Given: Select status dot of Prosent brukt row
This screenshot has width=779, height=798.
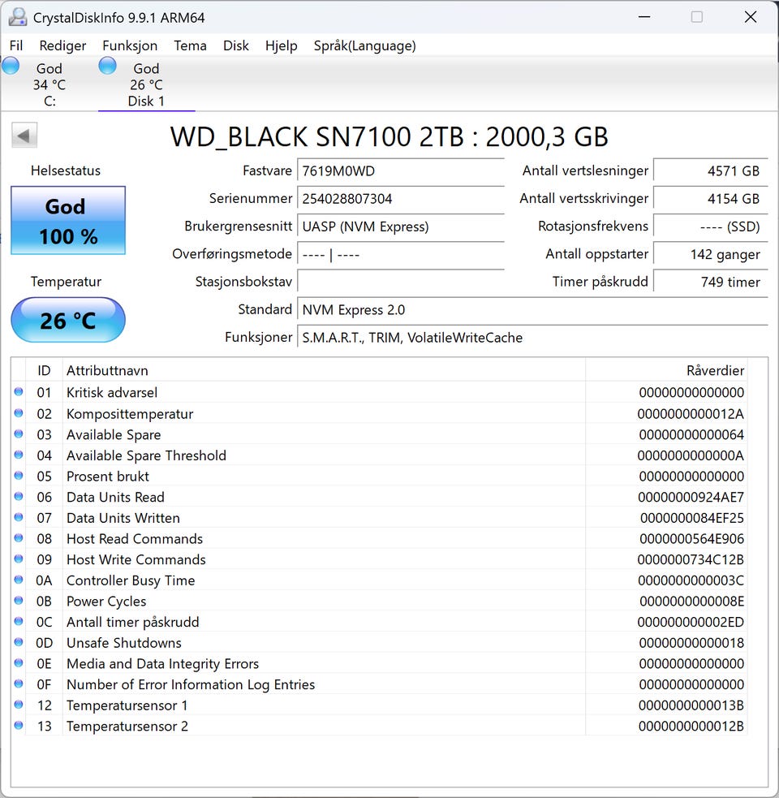Looking at the screenshot, I should click(19, 476).
